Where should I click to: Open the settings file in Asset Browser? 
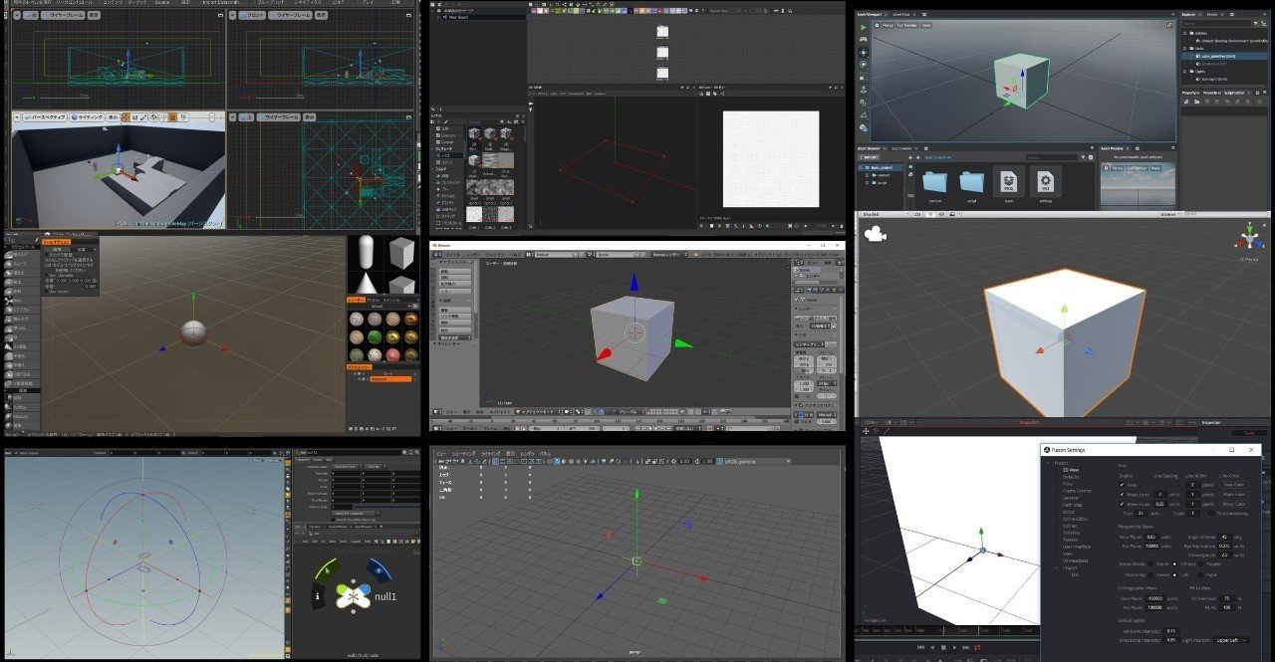point(1044,181)
